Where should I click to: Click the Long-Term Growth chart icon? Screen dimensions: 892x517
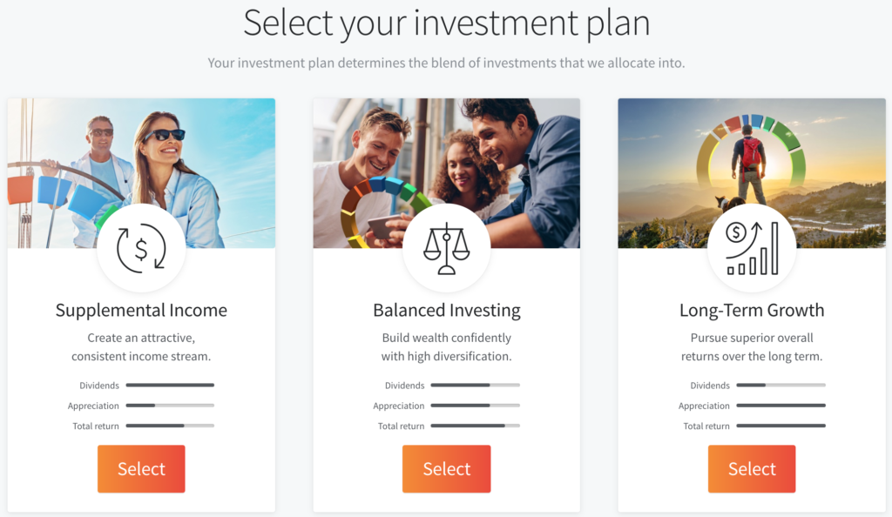pyautogui.click(x=751, y=248)
